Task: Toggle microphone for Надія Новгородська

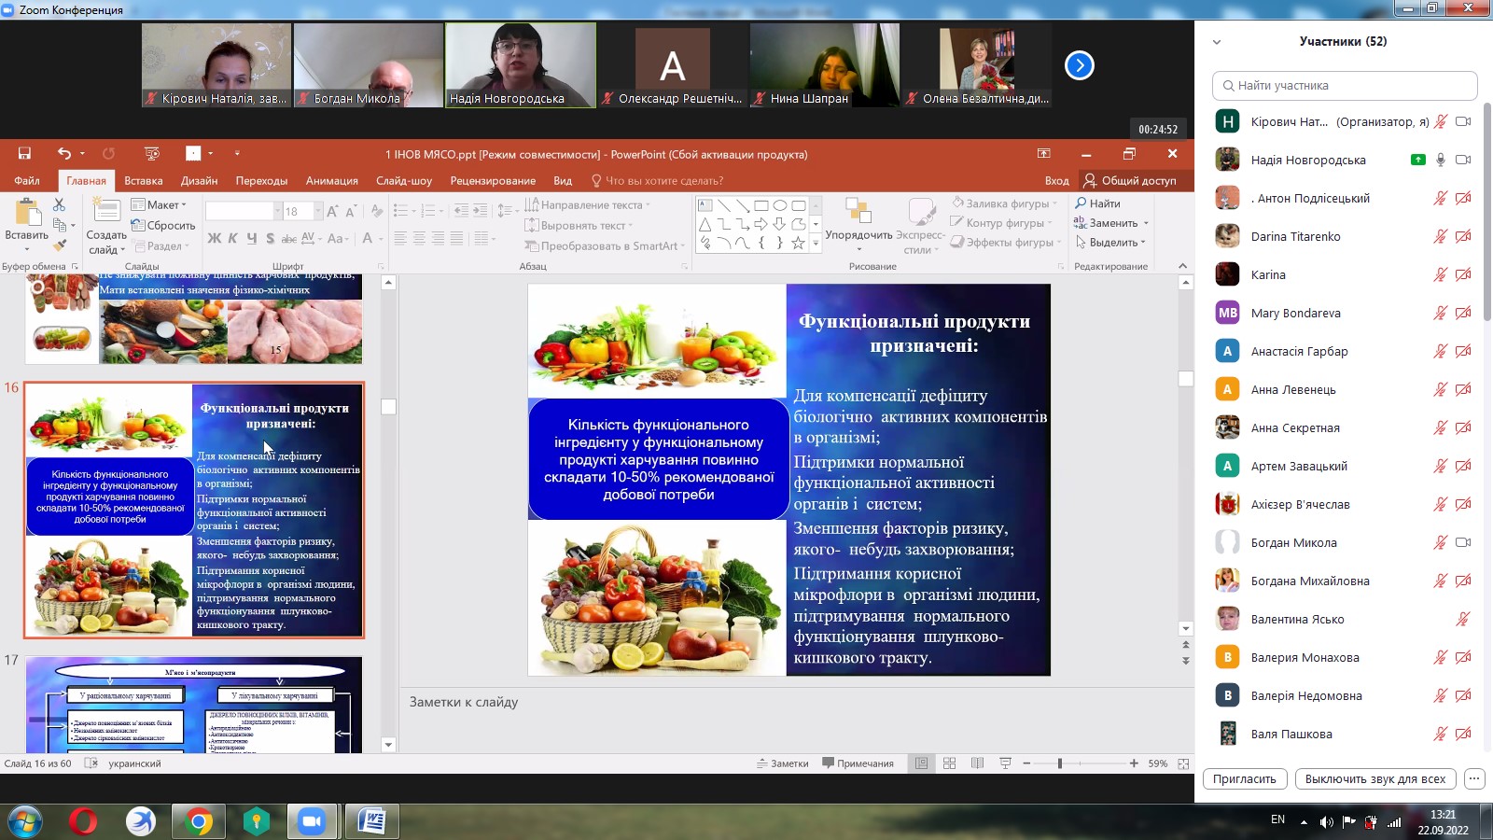Action: coord(1441,160)
